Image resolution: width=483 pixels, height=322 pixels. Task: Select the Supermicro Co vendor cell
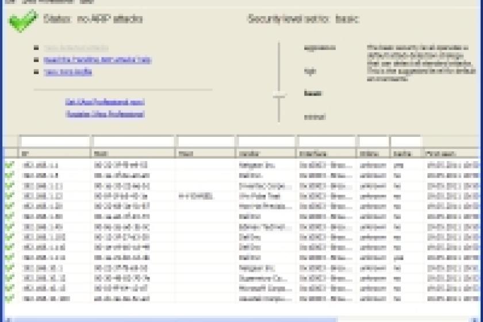[x=266, y=278]
